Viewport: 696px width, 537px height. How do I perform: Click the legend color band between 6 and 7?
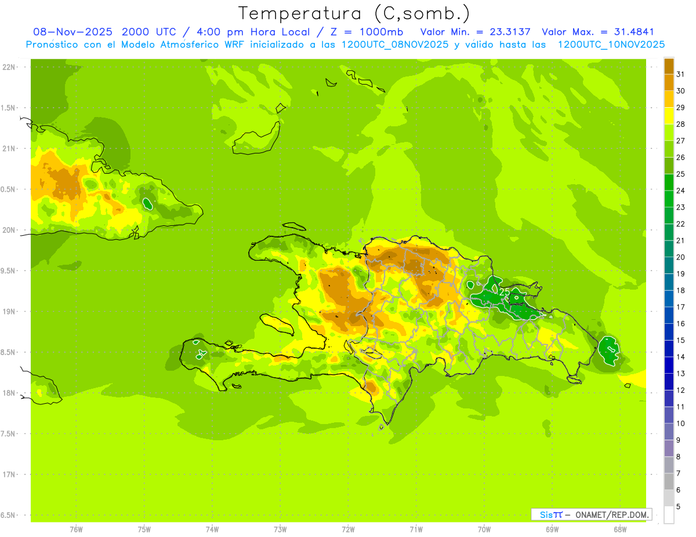coord(669,481)
